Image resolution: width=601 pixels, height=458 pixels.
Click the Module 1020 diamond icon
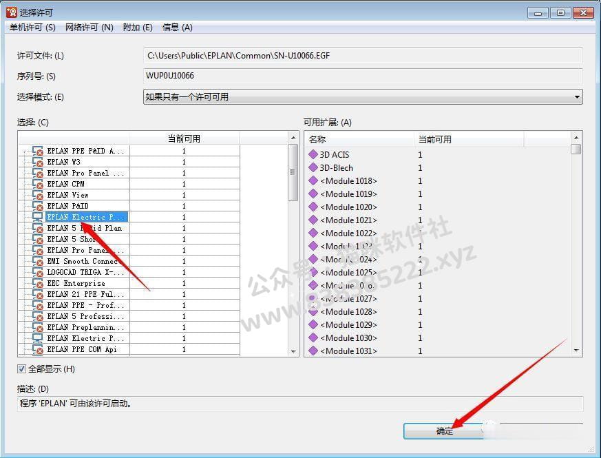tap(313, 207)
